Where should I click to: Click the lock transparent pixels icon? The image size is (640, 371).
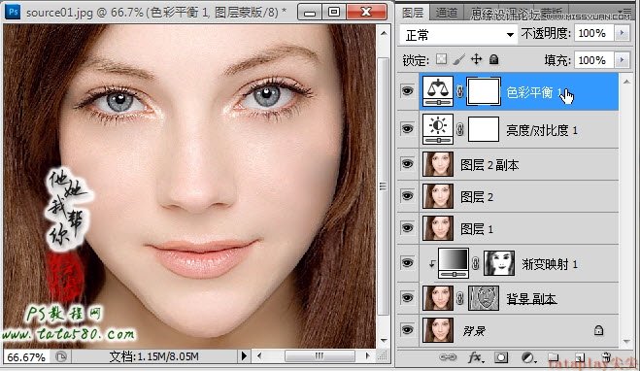coord(441,59)
